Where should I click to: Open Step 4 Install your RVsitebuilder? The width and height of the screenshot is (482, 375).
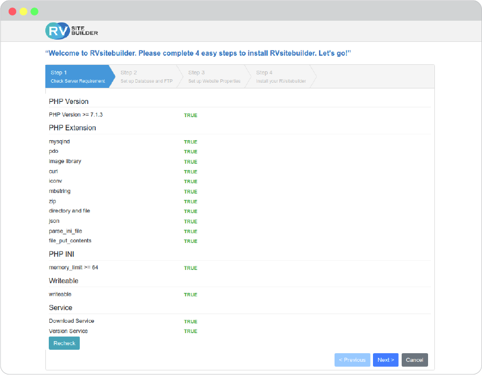click(x=281, y=76)
